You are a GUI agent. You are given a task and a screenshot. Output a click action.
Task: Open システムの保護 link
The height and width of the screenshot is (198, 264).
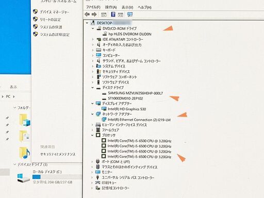pos(51,27)
